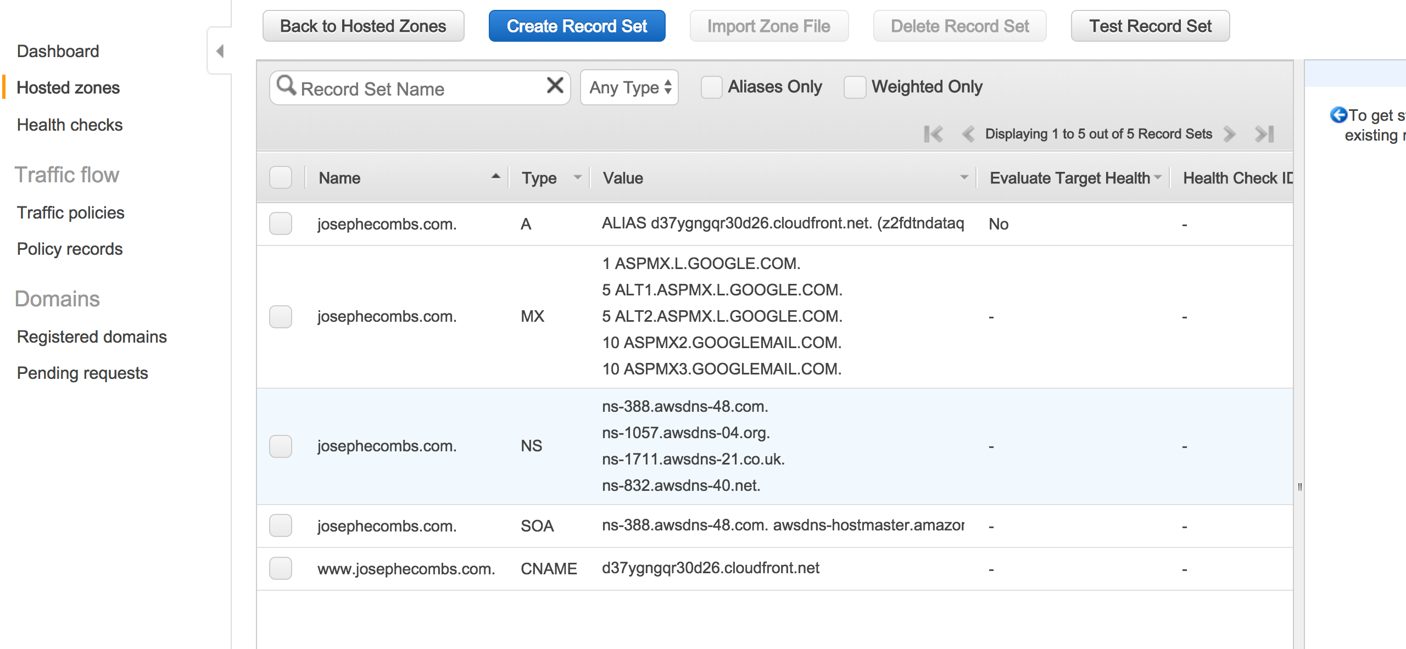
Task: Enable the Weighted Only checkbox
Action: [855, 87]
